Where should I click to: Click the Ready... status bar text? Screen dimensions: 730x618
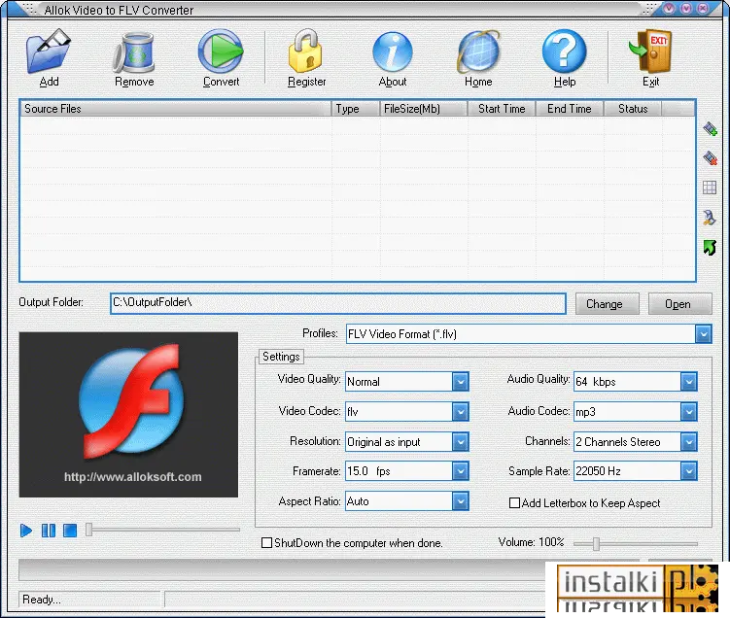[42, 600]
